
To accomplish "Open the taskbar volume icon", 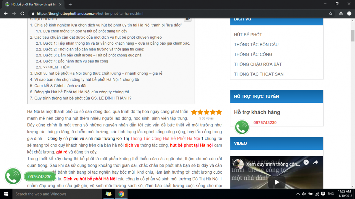I will (x=304, y=194).
